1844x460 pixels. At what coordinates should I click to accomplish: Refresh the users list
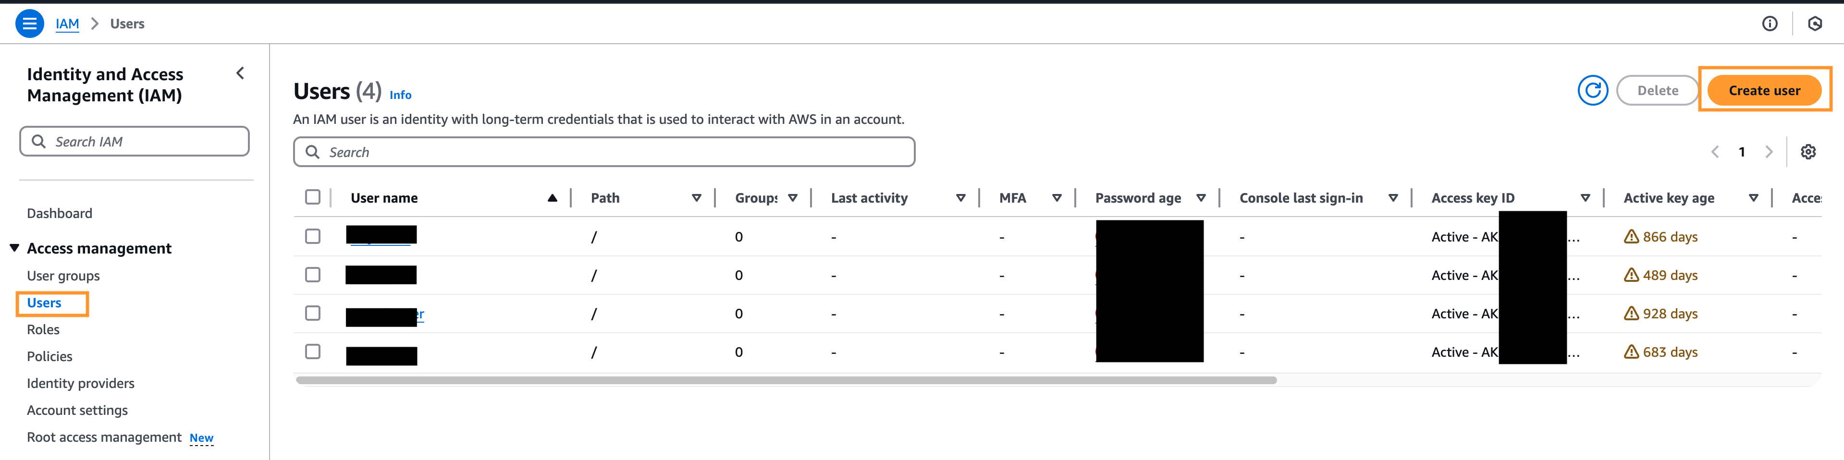point(1592,91)
